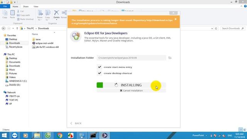Click This PC in the address breadcrumb
This screenshot has height=139, width=247.
click(x=30, y=28)
